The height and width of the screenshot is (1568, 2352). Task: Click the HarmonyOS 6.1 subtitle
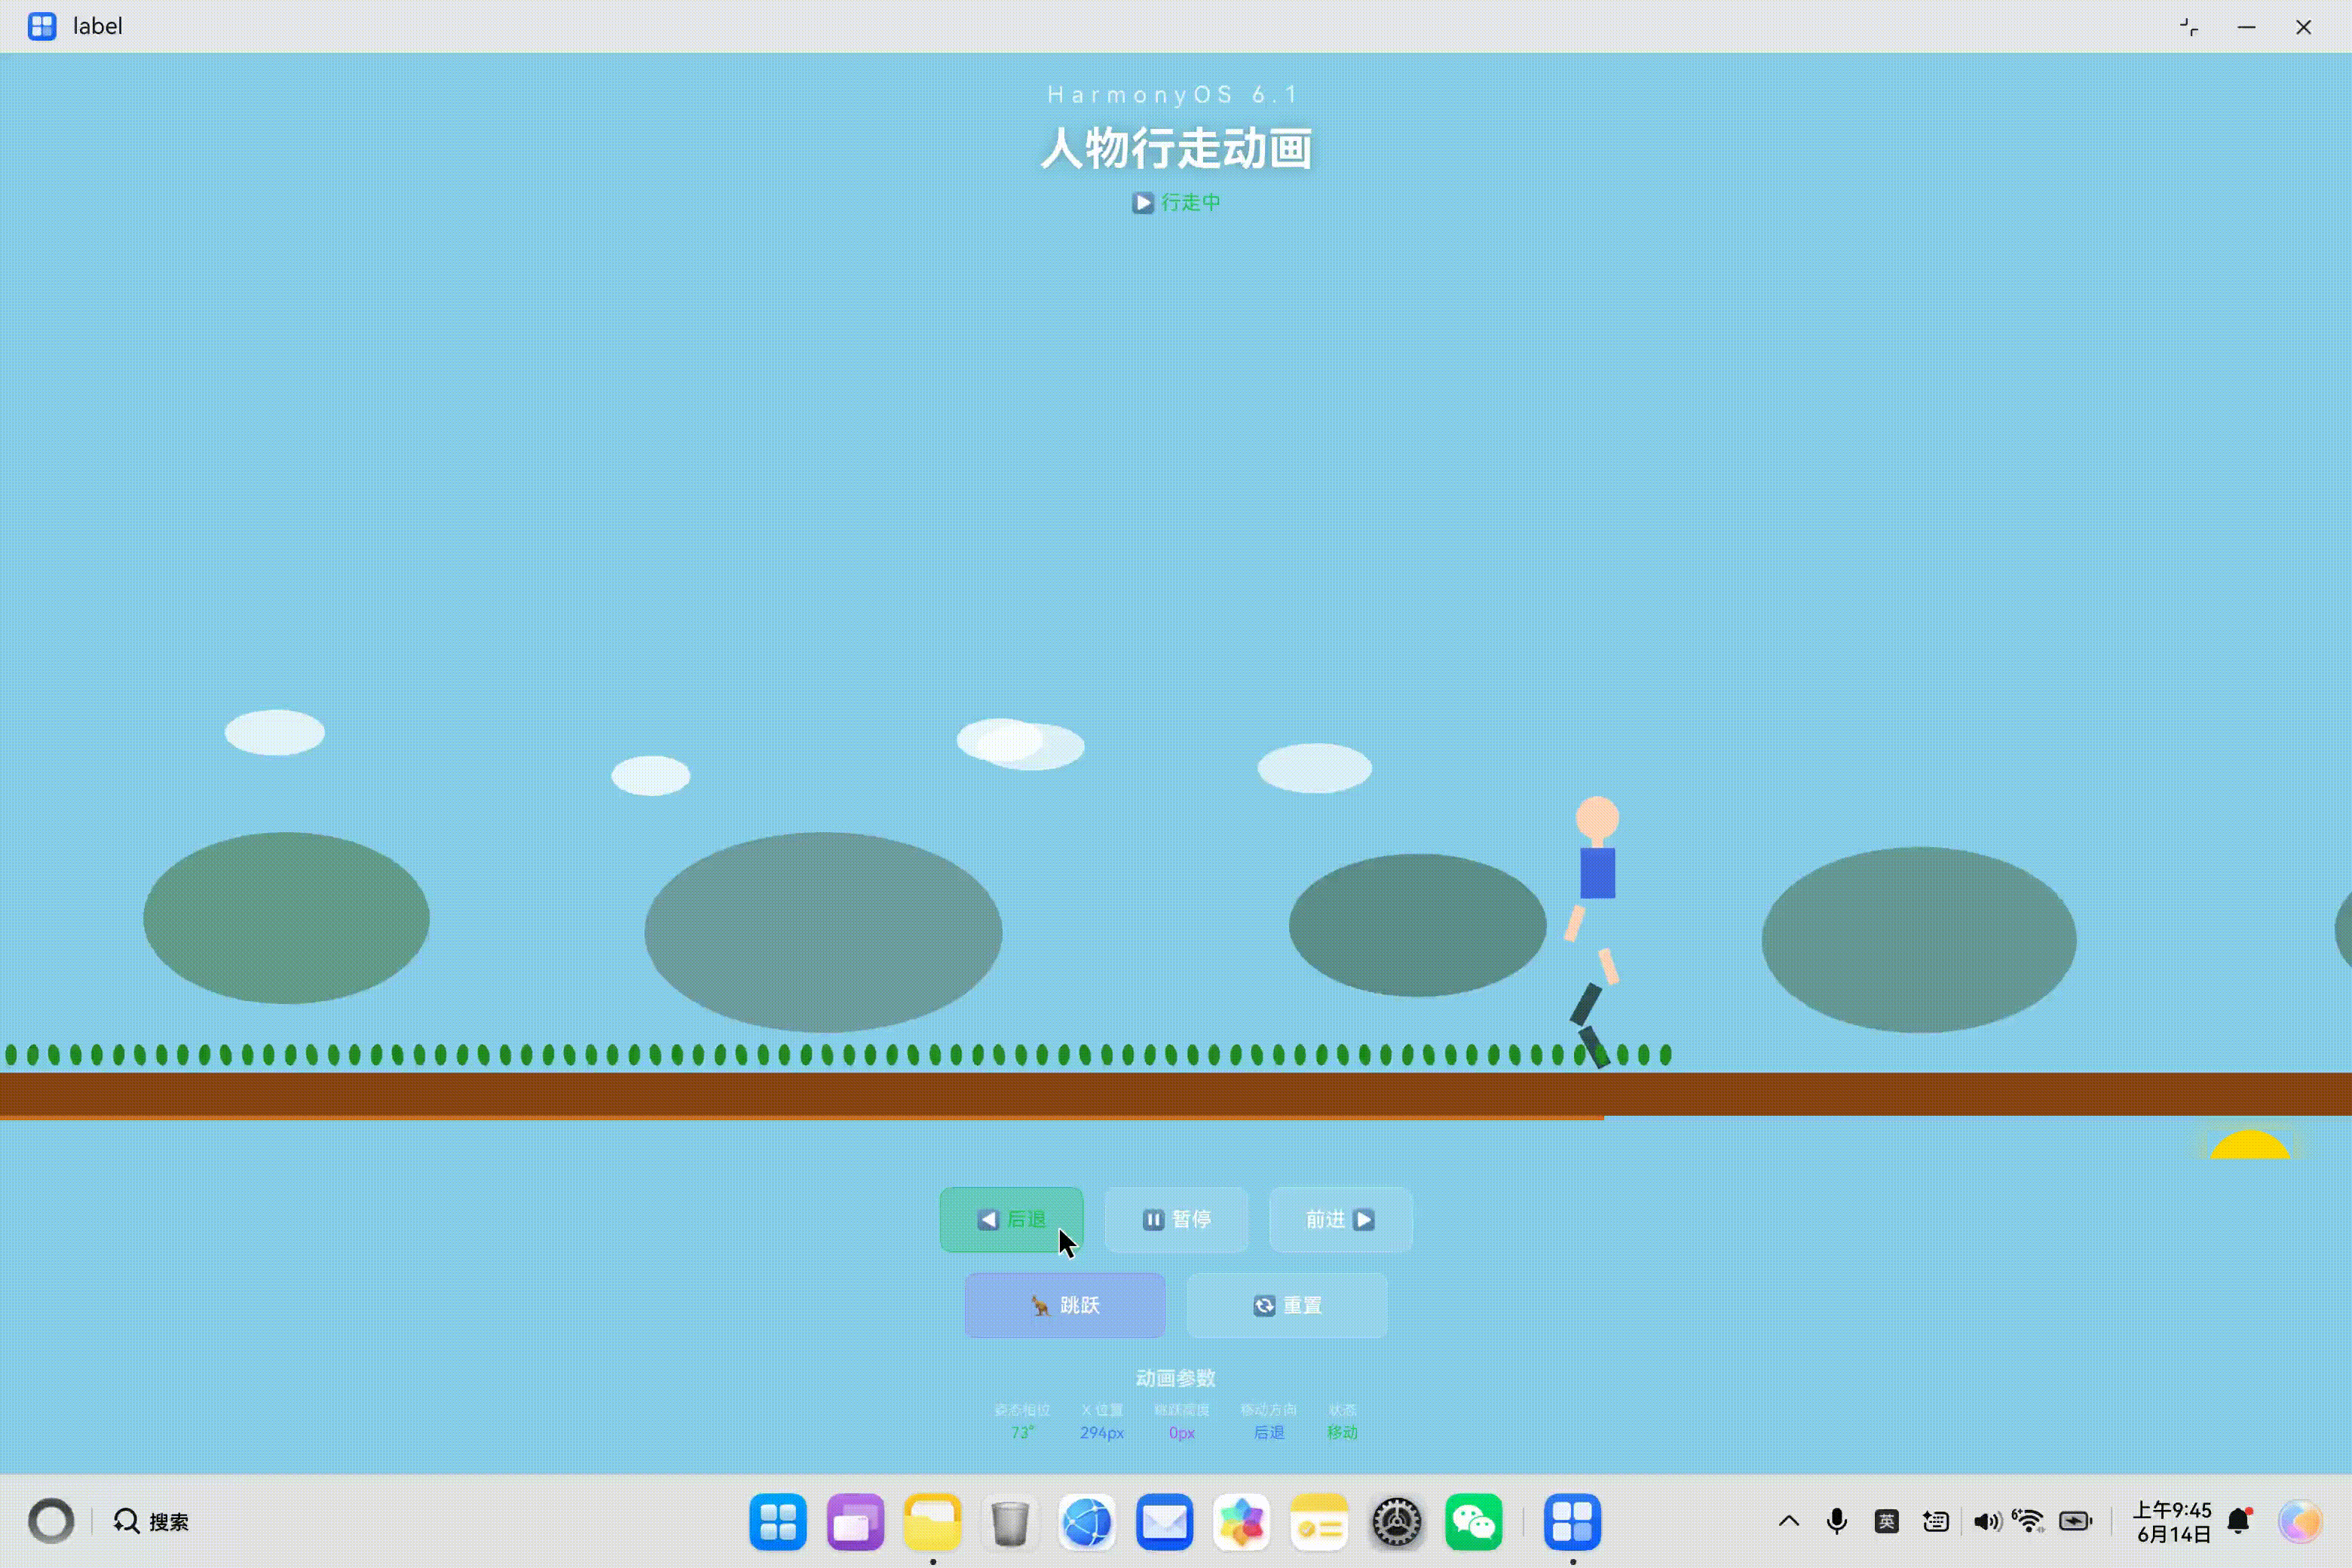[x=1172, y=95]
